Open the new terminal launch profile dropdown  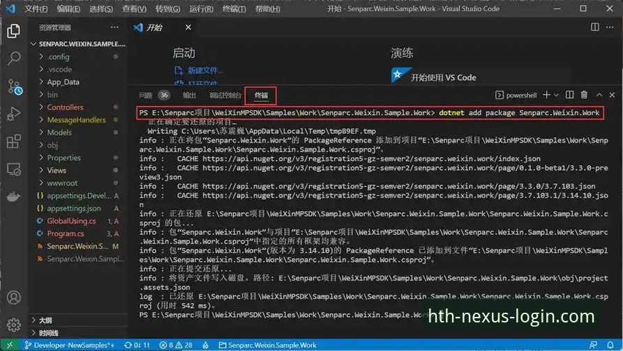(556, 95)
